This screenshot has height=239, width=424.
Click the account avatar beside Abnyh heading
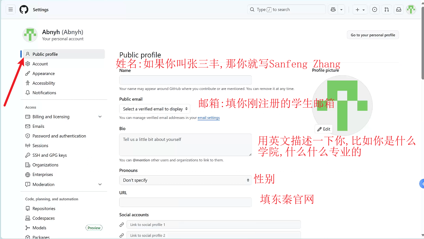point(30,35)
